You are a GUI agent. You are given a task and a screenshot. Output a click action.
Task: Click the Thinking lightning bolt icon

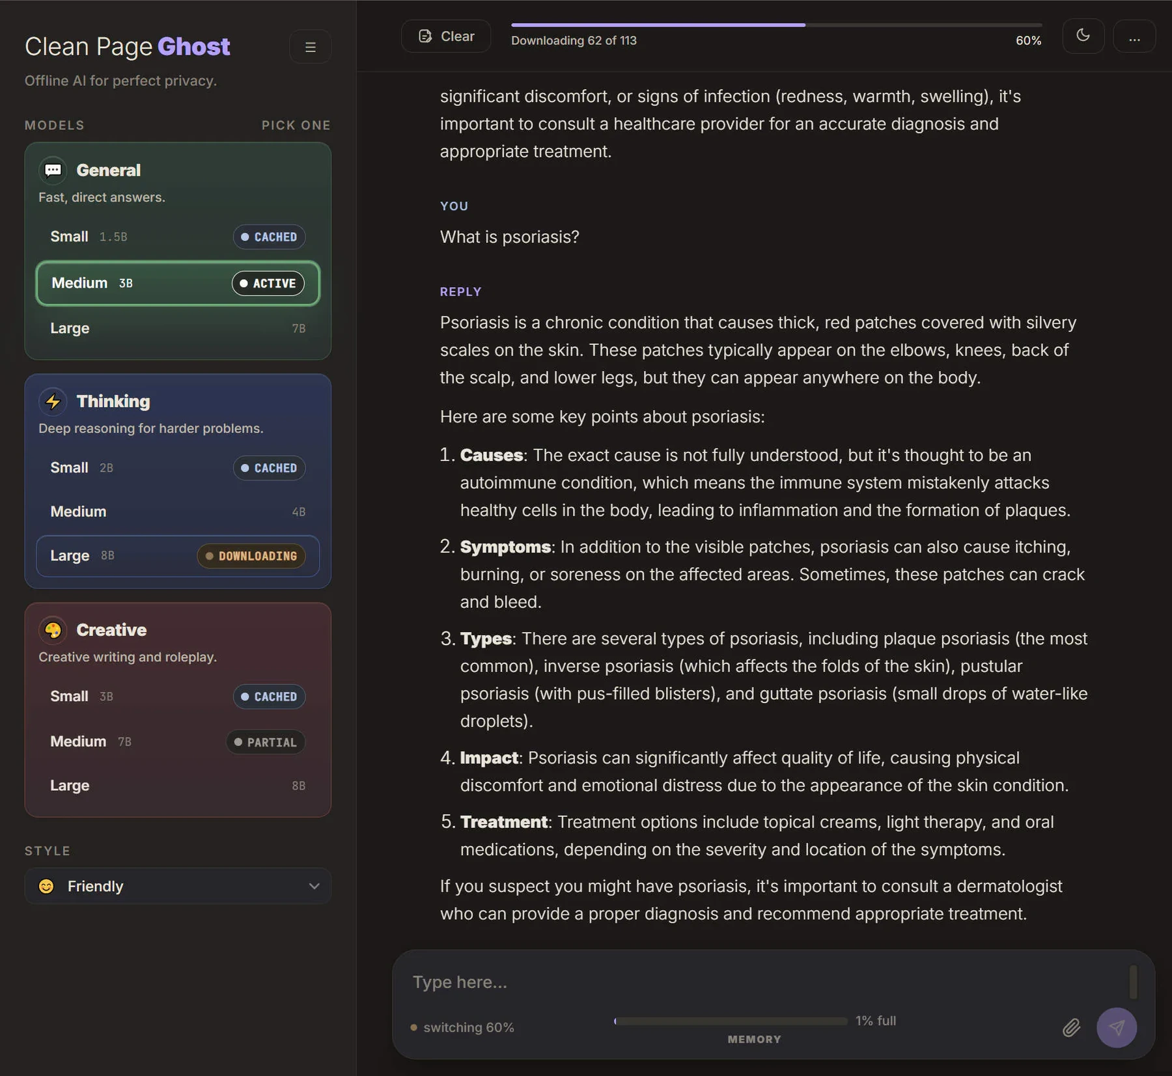point(53,401)
